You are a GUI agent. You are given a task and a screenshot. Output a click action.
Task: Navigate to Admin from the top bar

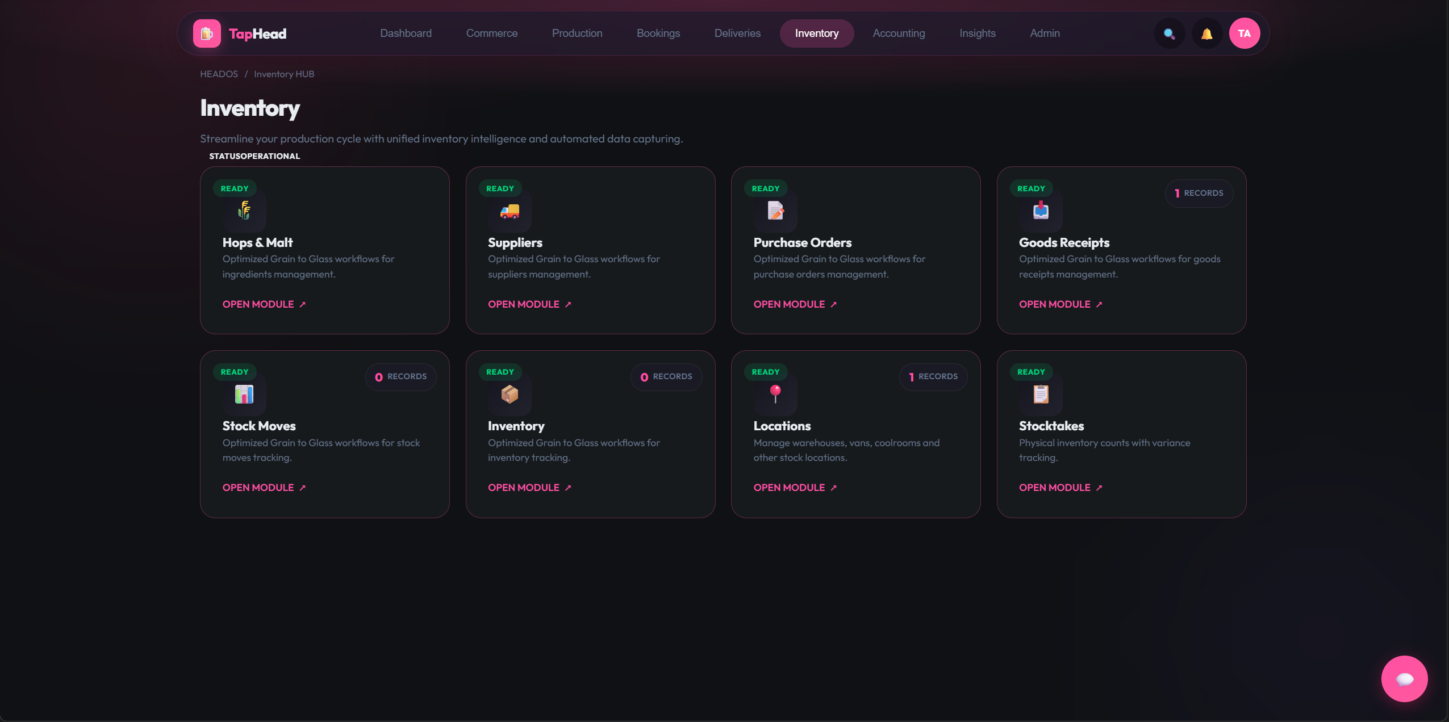click(x=1045, y=33)
